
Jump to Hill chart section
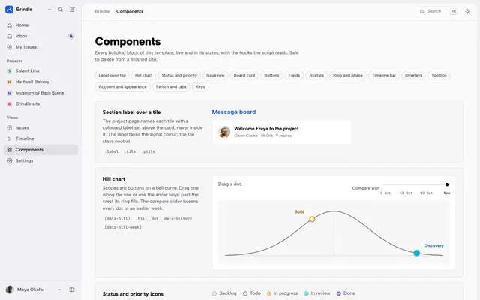[143, 75]
